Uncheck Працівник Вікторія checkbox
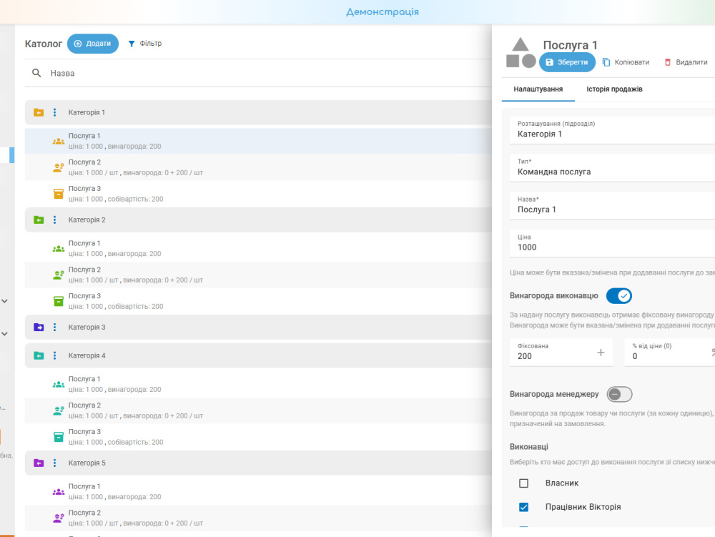The width and height of the screenshot is (715, 537). click(524, 507)
